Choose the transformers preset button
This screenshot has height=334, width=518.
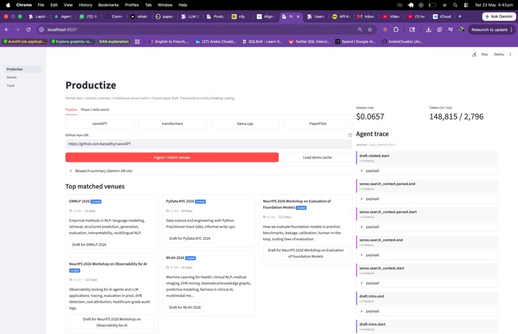tap(172, 124)
